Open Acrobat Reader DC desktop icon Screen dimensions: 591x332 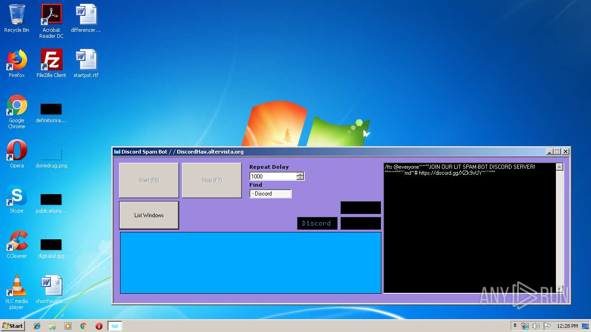click(51, 21)
